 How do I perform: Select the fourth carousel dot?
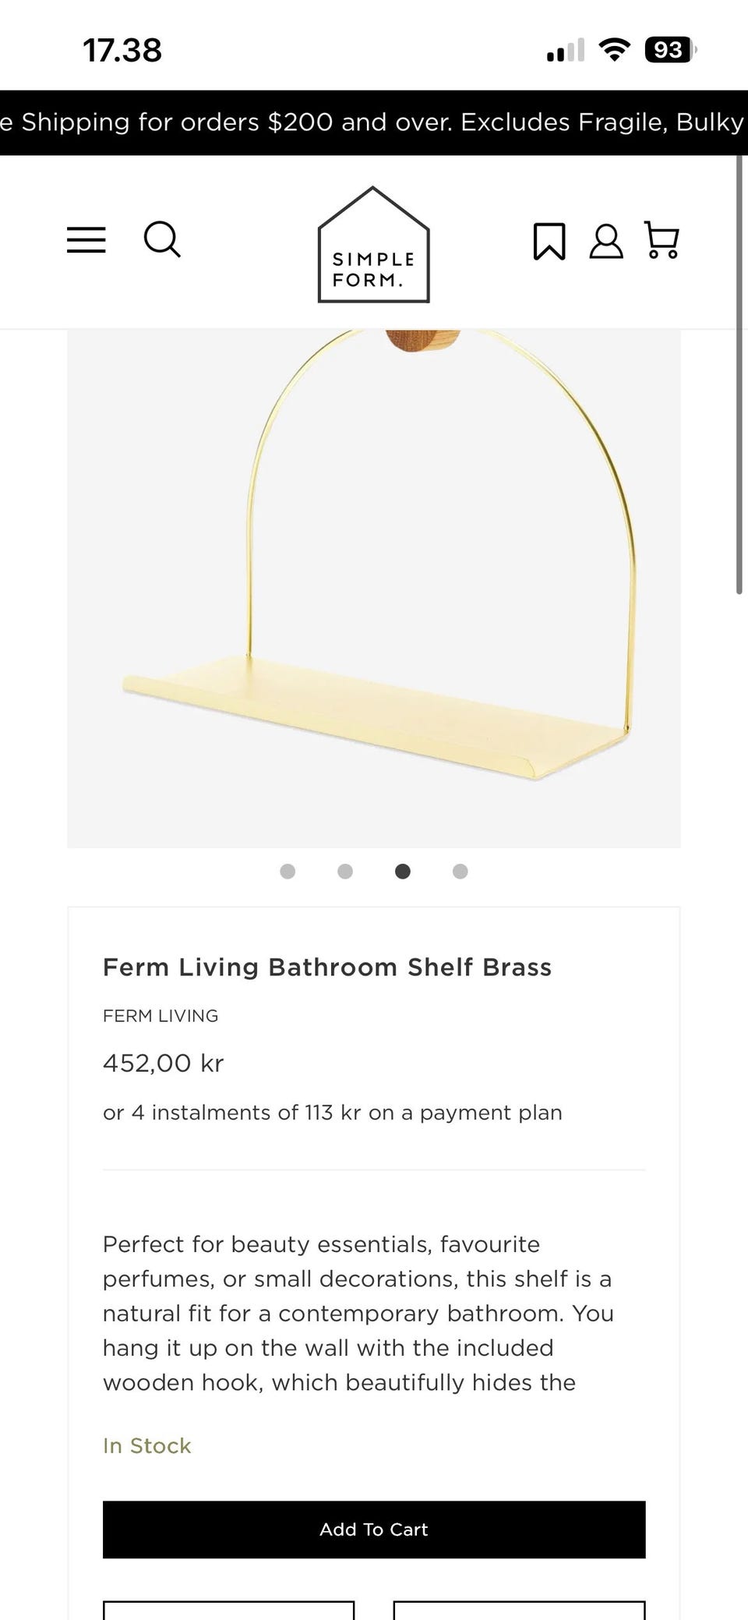[460, 872]
